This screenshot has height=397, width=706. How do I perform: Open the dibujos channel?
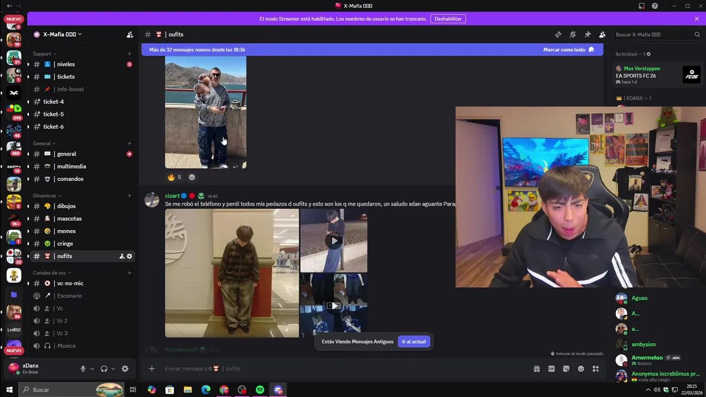click(83, 206)
